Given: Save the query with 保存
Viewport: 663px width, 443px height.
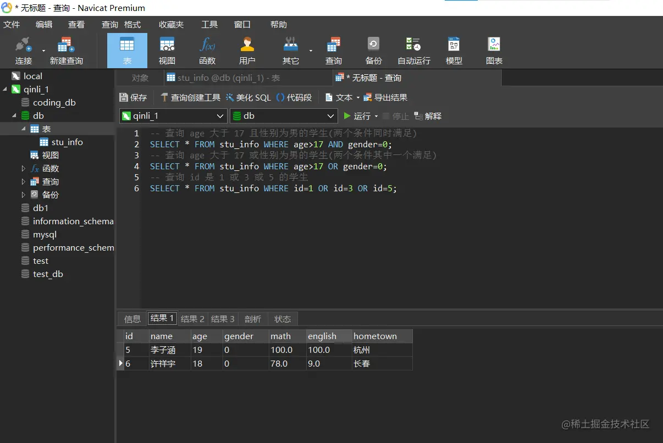Looking at the screenshot, I should click(134, 97).
